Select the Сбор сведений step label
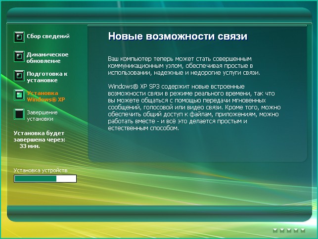Image resolution: width=318 pixels, height=239 pixels. [48, 36]
